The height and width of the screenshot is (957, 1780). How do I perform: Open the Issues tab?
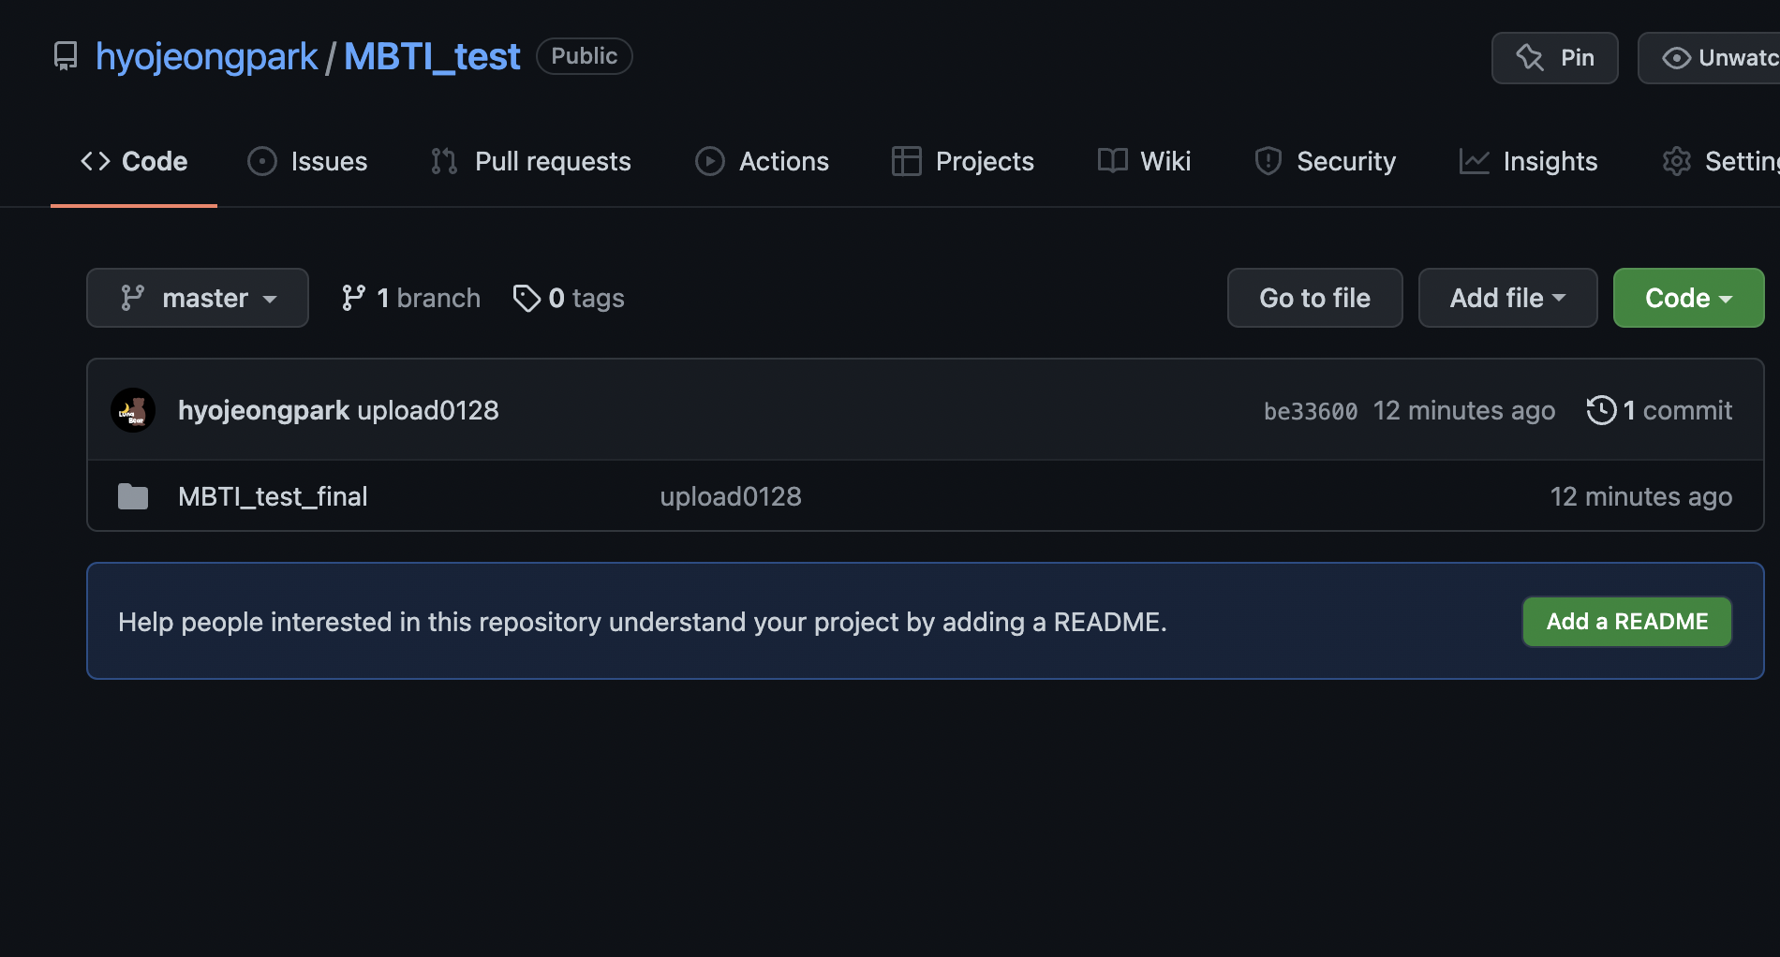[307, 161]
